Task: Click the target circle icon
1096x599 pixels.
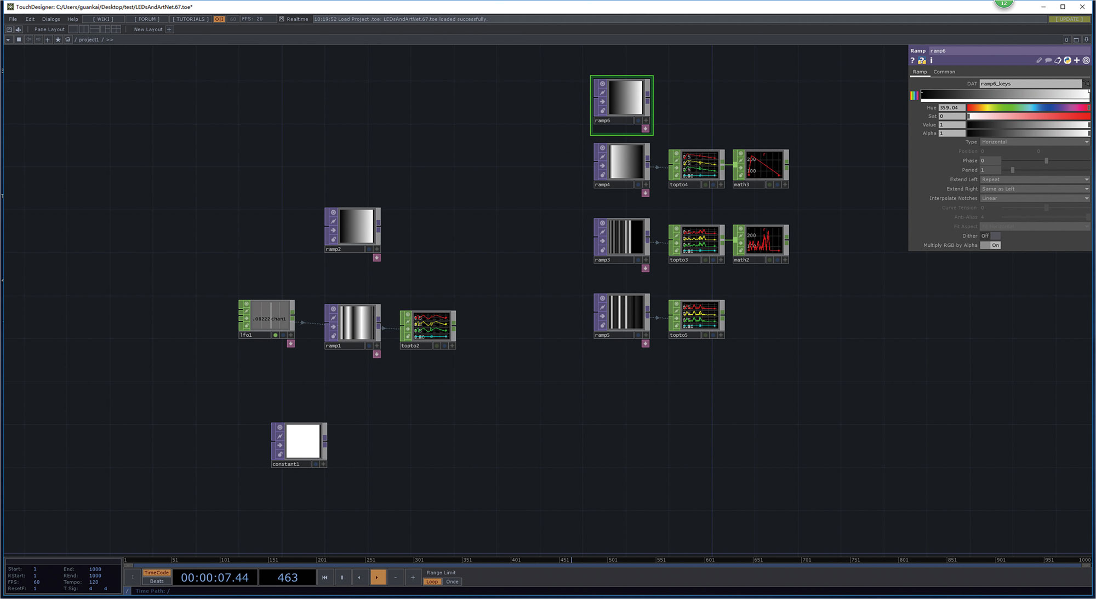Action: pos(1086,61)
